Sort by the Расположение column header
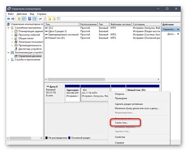Viewport: 187px width, 151px height. tap(88, 24)
